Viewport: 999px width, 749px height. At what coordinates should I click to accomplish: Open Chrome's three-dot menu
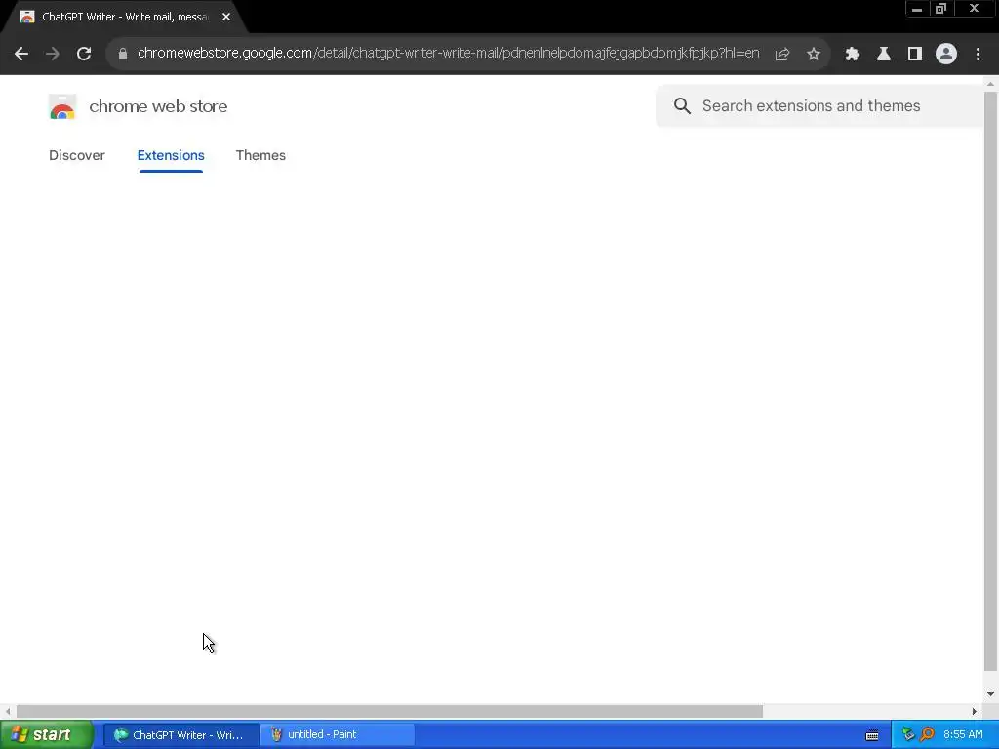978,54
